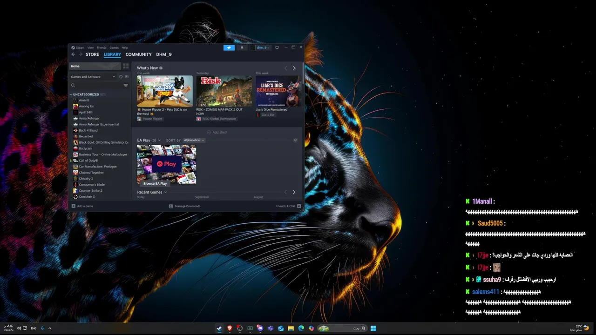The image size is (596, 335).
Task: Open the View menu
Action: tap(90, 47)
